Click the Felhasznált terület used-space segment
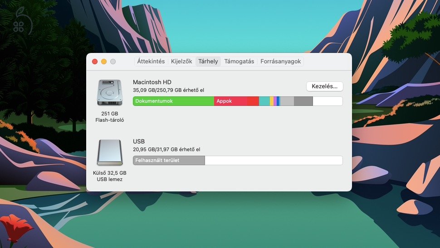 click(169, 160)
